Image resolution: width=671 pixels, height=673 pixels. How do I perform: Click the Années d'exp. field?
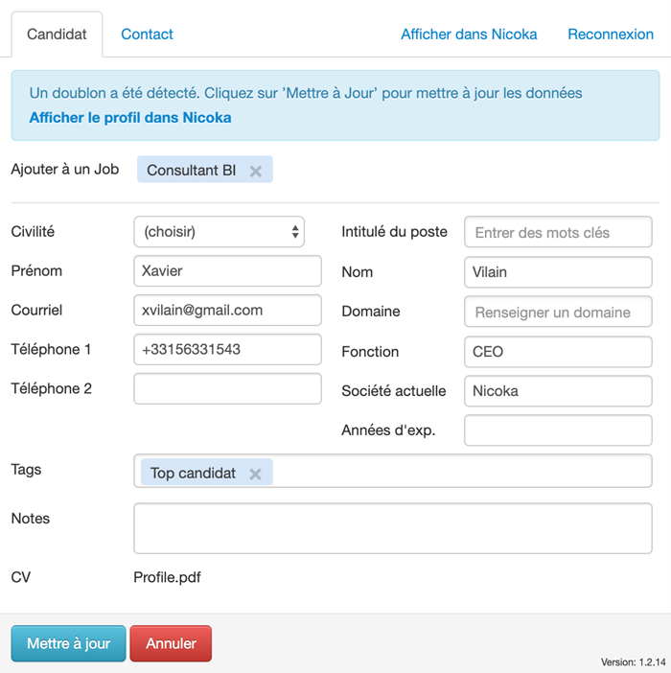coord(558,430)
